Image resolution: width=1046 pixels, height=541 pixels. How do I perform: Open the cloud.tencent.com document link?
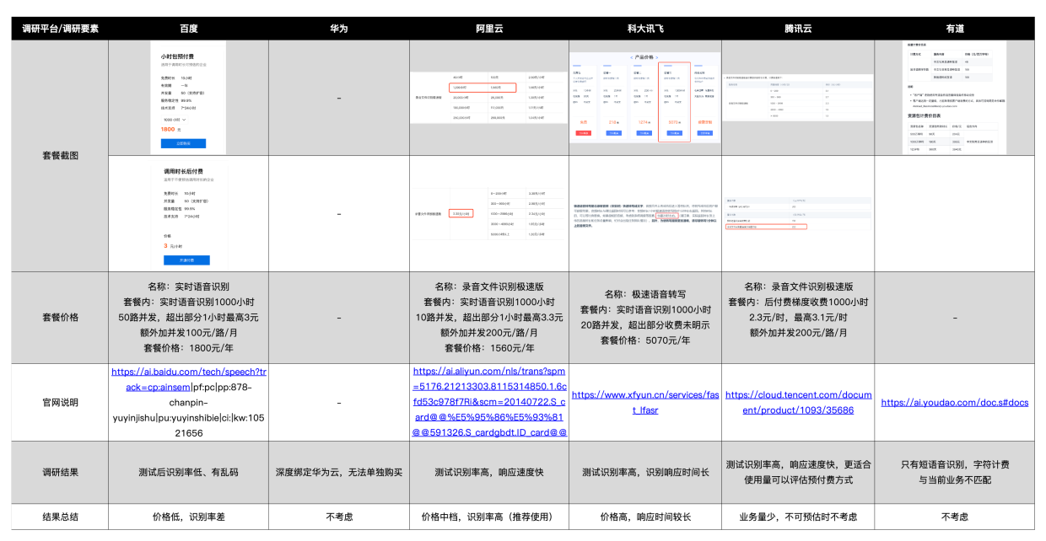pos(798,402)
